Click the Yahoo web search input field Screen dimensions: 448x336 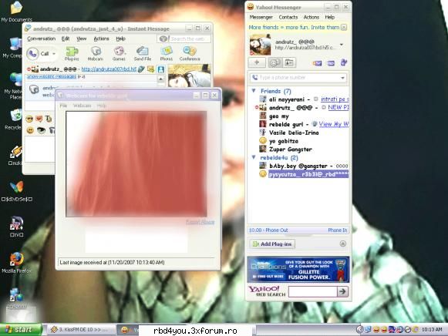[x=313, y=291]
